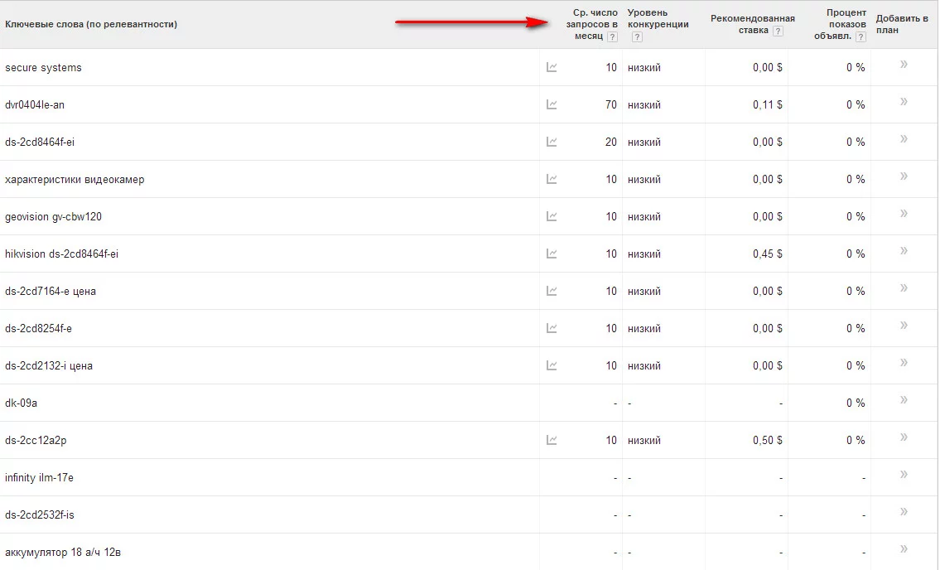View trend chart for ds-2cd8254f-e
Viewport: 940px width, 570px height.
(x=552, y=328)
